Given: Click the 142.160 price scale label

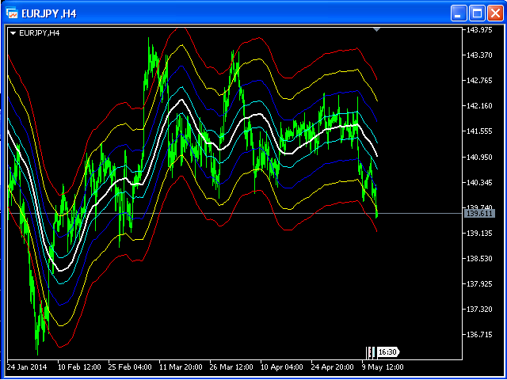Looking at the screenshot, I should click(479, 106).
